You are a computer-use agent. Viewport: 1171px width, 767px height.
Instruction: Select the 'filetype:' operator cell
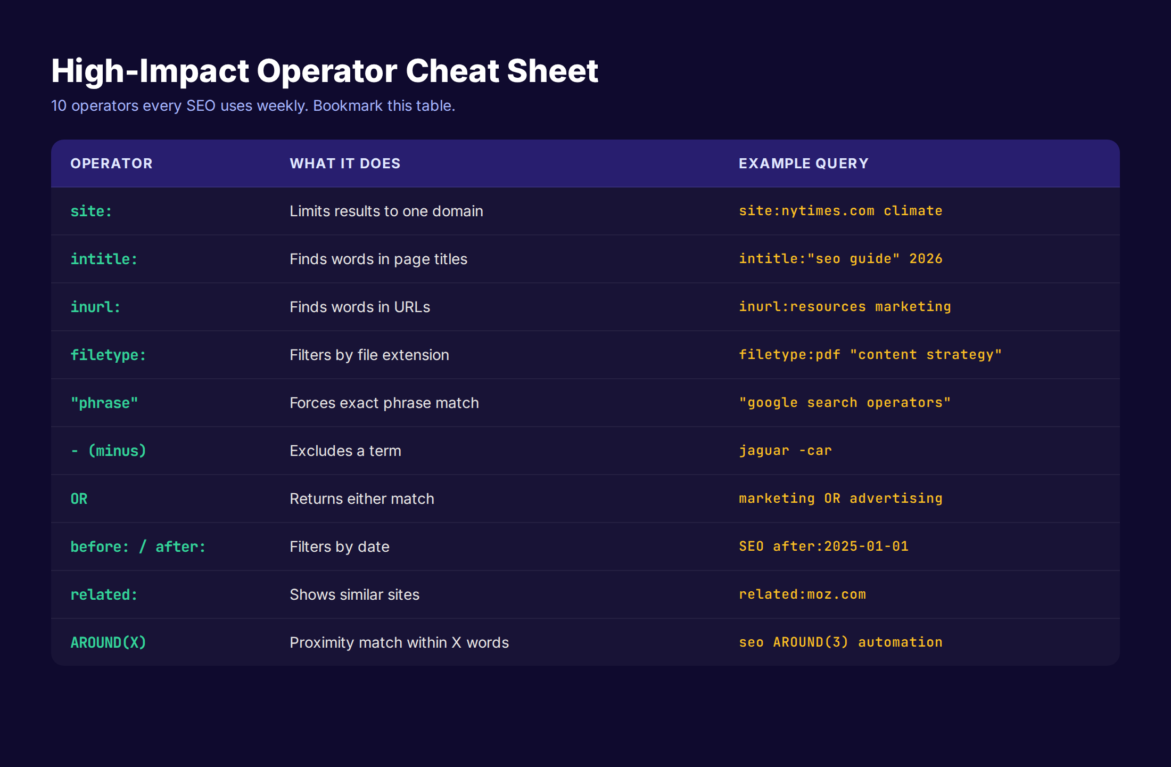coord(109,355)
